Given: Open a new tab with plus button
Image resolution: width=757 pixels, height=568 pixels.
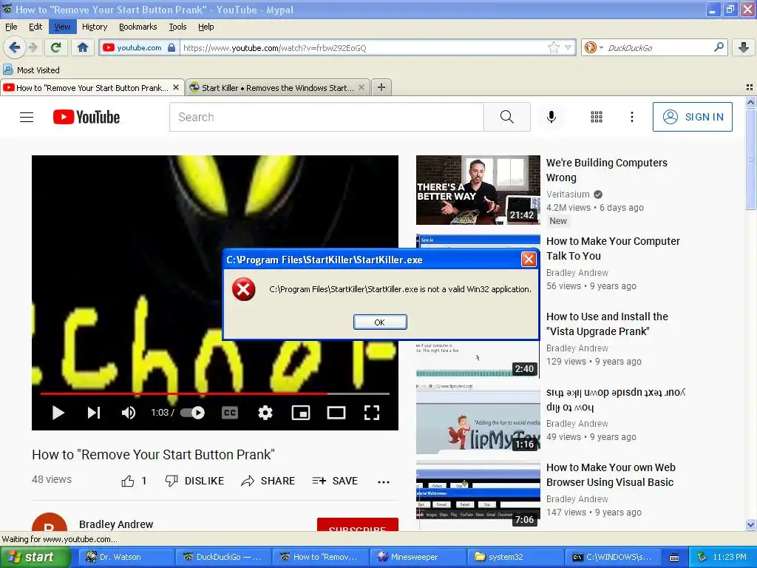Looking at the screenshot, I should tap(381, 87).
